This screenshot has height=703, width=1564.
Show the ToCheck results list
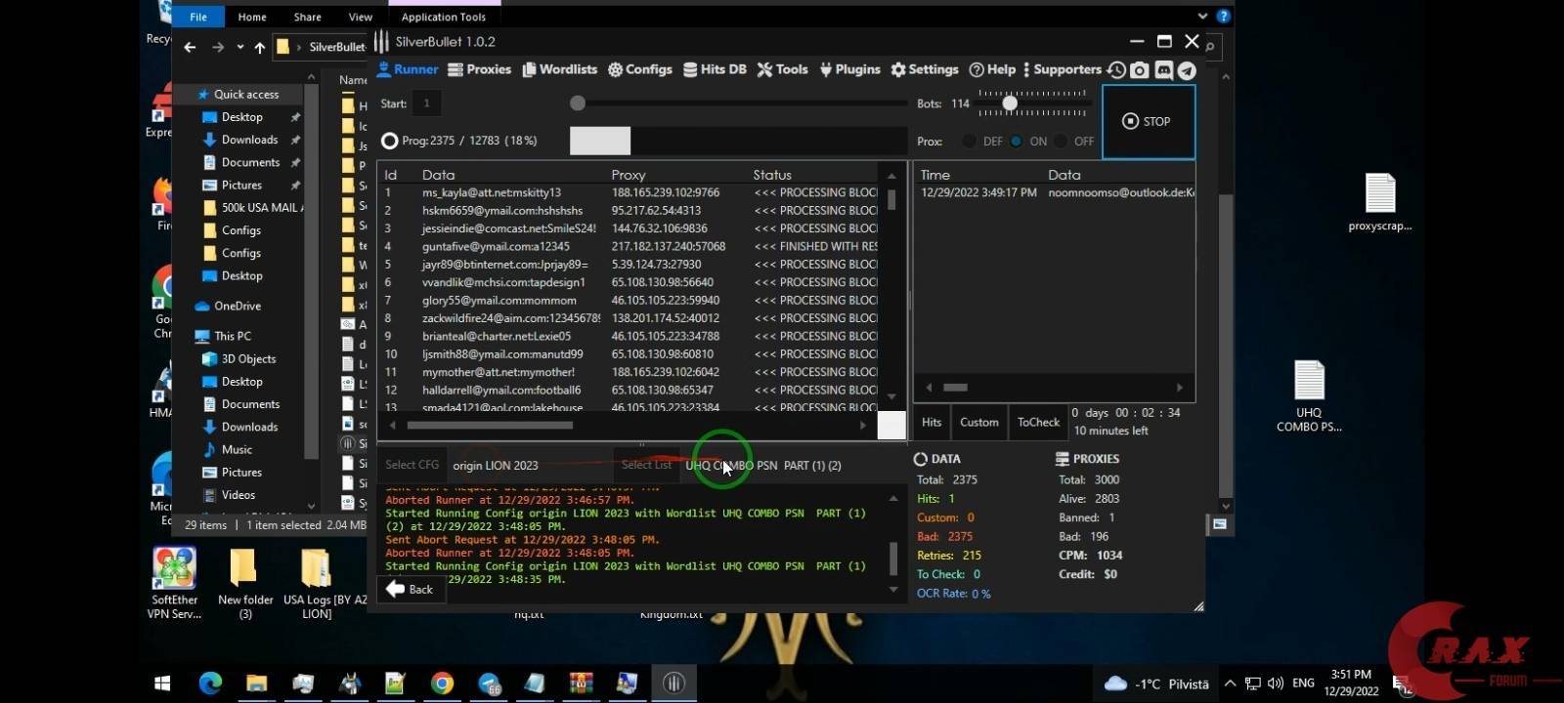[1038, 422]
